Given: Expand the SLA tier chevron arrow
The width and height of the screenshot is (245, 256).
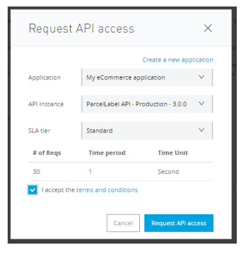Looking at the screenshot, I should click(201, 130).
